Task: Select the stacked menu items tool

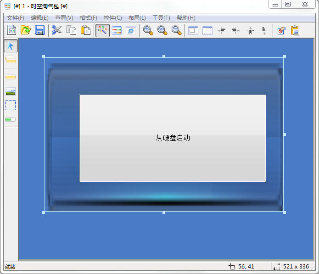Action: 11,60
